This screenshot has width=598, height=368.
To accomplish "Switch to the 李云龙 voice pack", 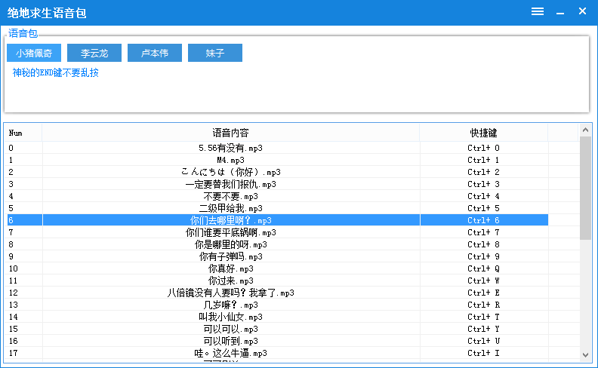I will tap(94, 53).
